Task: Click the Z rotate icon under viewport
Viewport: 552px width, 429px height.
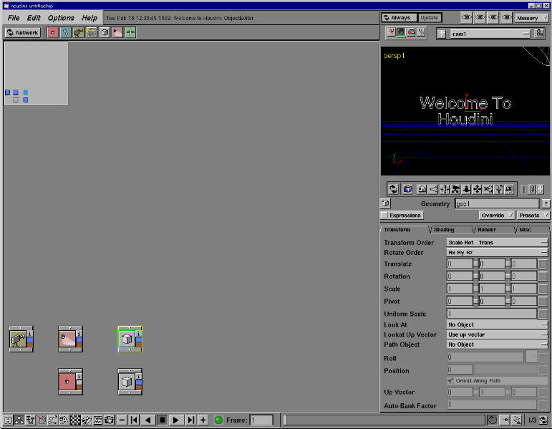Action: (x=510, y=190)
